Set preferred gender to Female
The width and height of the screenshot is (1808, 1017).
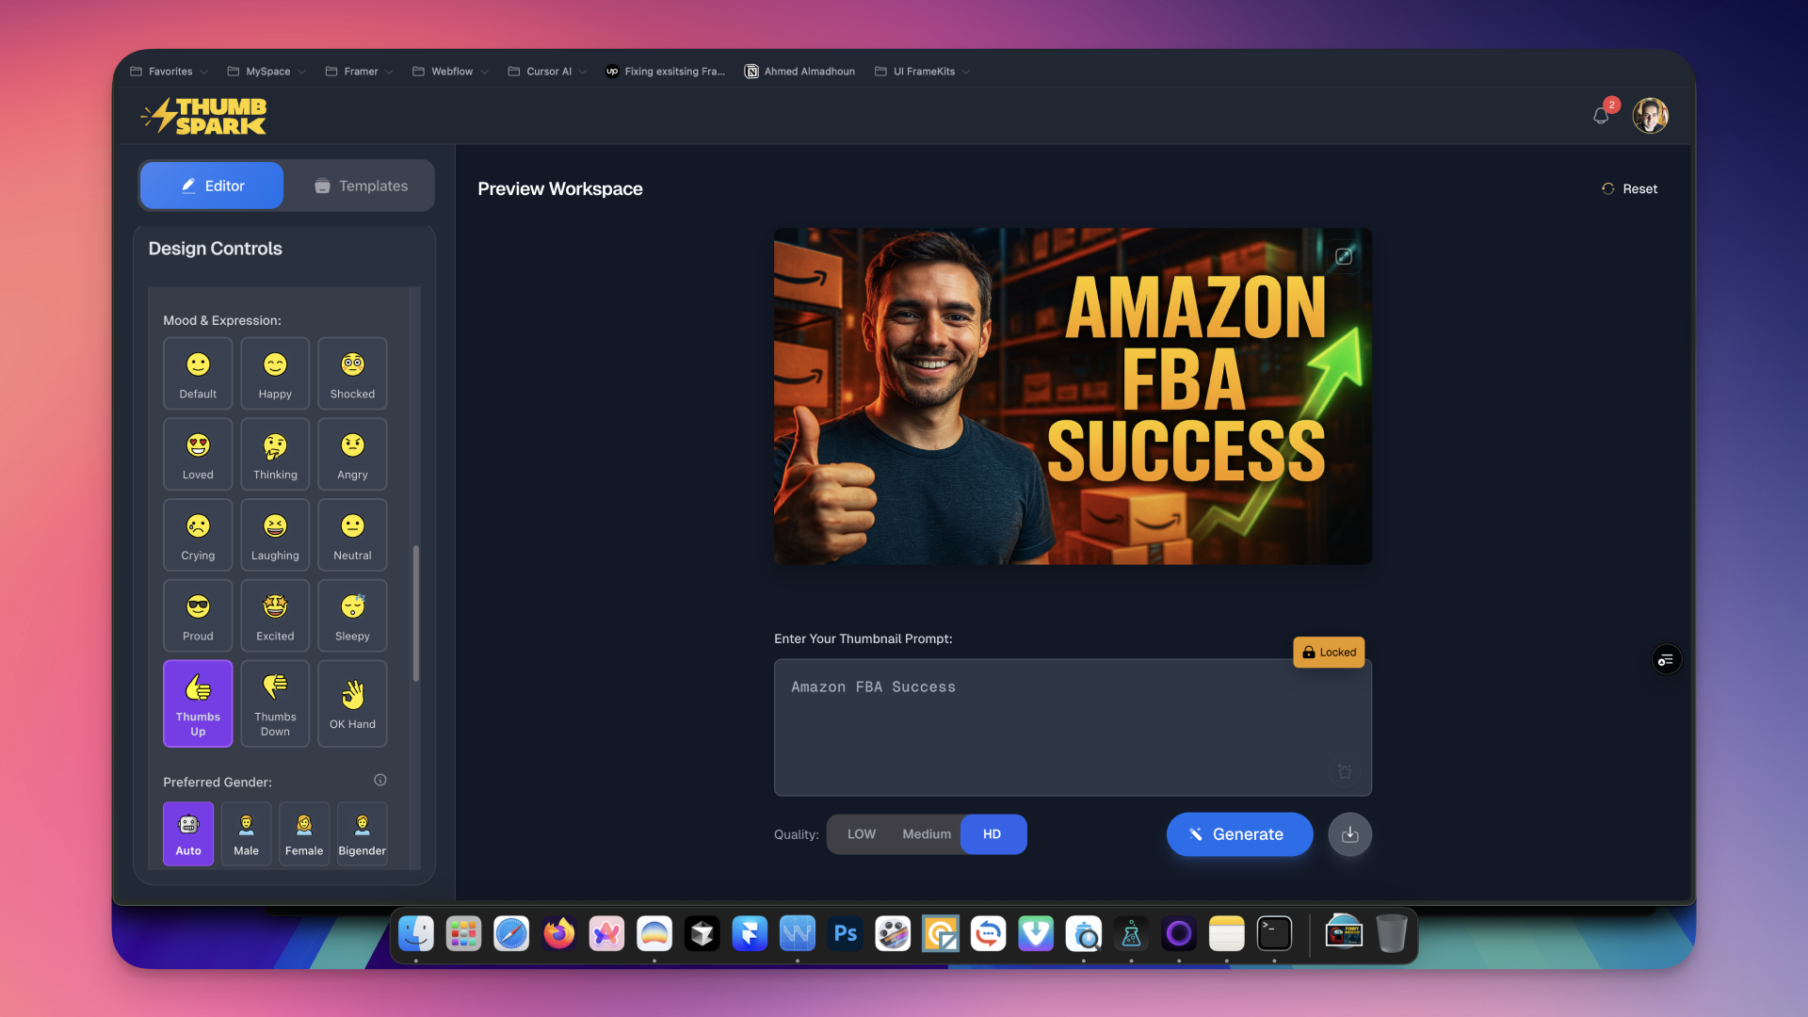304,833
